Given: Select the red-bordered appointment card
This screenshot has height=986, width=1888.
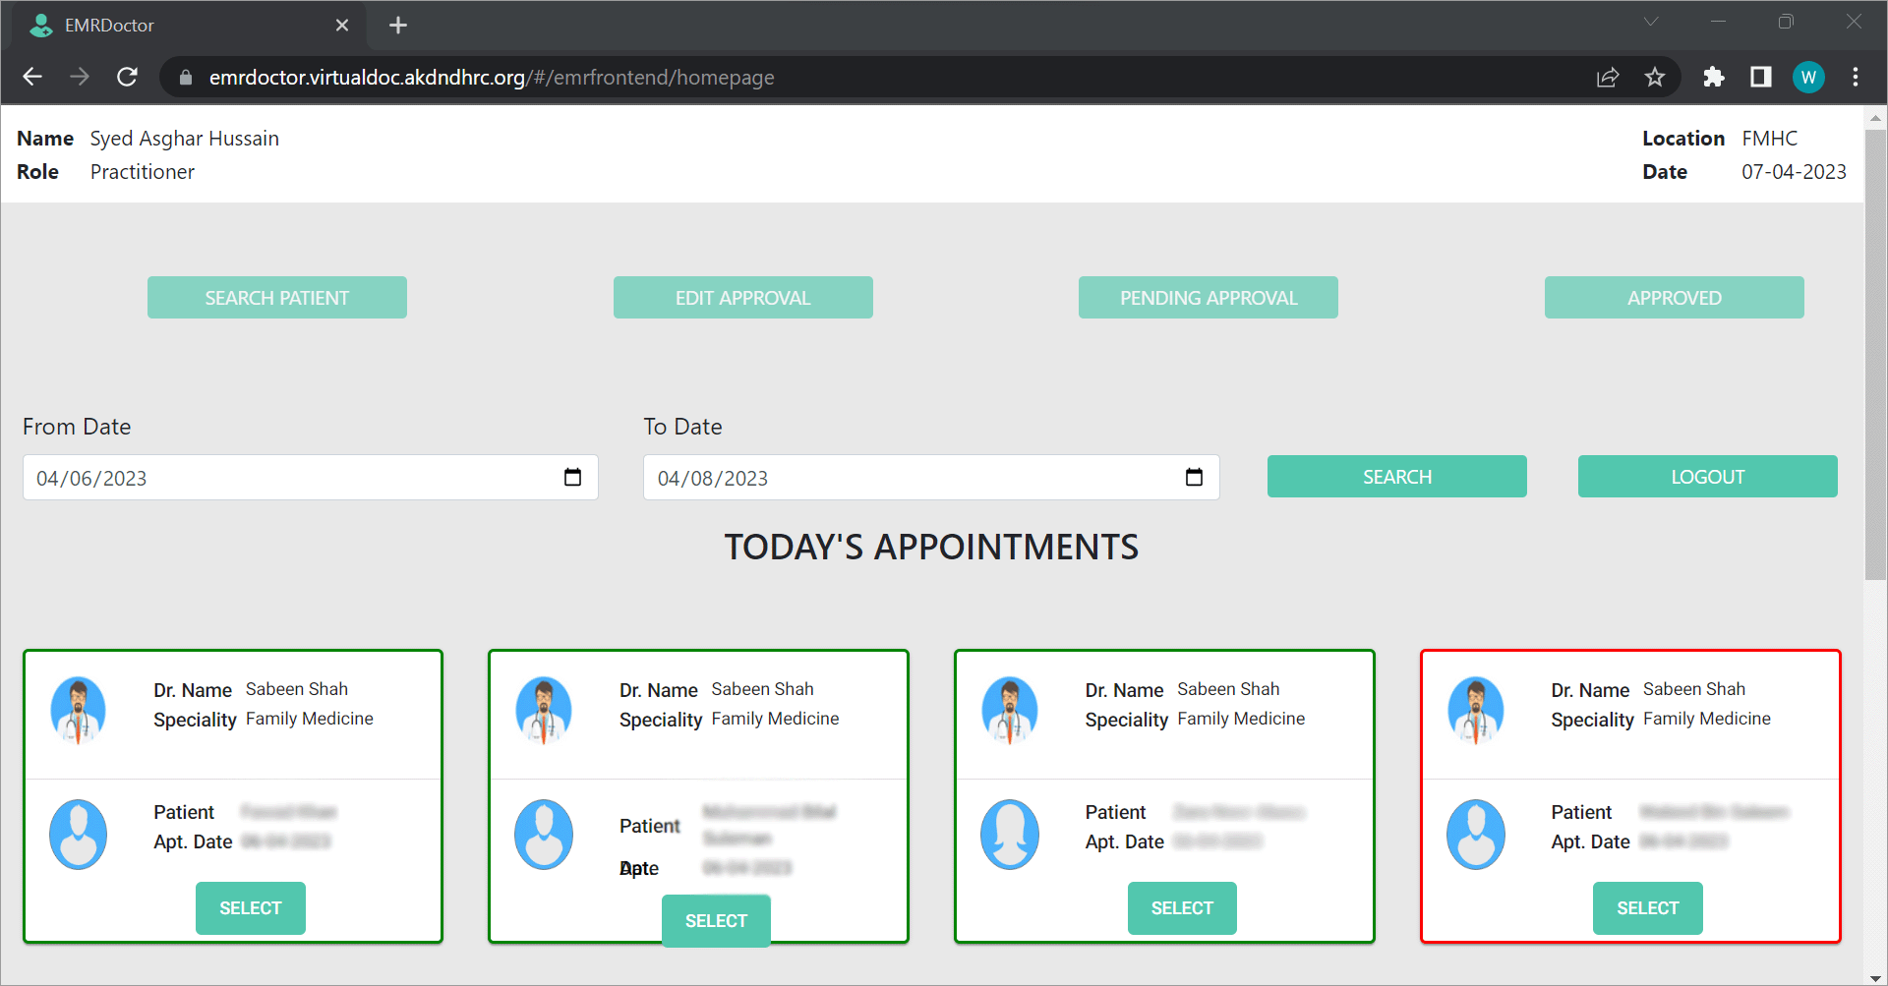Looking at the screenshot, I should pyautogui.click(x=1647, y=908).
